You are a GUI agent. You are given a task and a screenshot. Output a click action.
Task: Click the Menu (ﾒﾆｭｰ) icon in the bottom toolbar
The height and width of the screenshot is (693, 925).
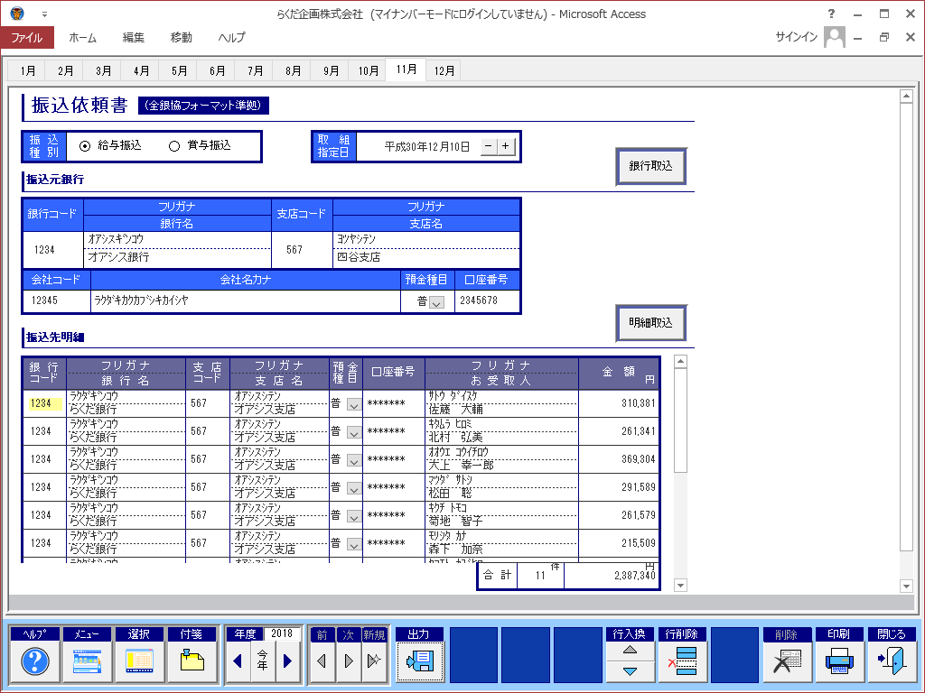coord(87,661)
